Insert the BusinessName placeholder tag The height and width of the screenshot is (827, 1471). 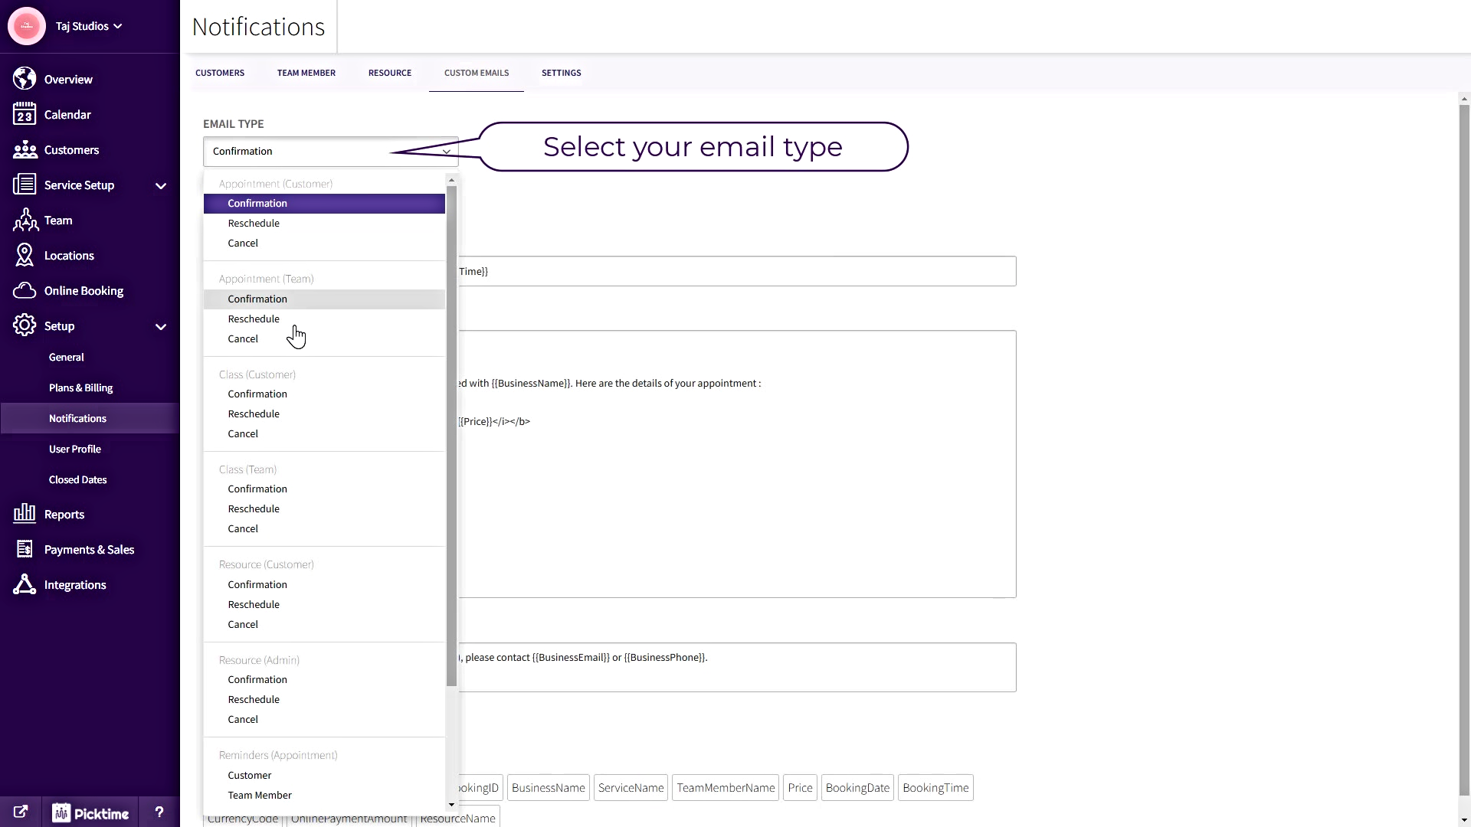tap(548, 788)
